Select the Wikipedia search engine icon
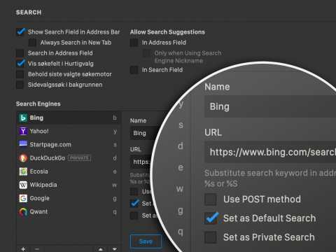 23,185
